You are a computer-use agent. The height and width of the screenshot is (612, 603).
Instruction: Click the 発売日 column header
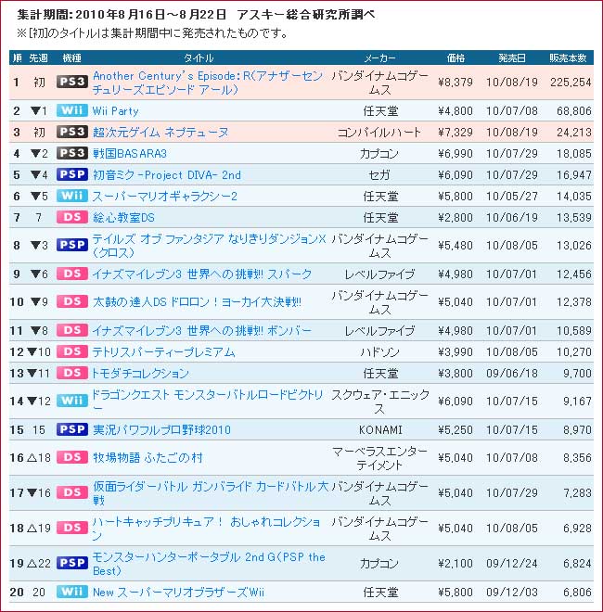coord(511,58)
